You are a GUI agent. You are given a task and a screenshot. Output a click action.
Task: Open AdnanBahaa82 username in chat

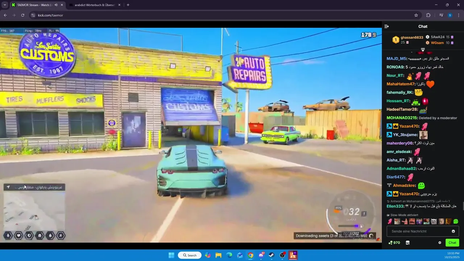401,169
